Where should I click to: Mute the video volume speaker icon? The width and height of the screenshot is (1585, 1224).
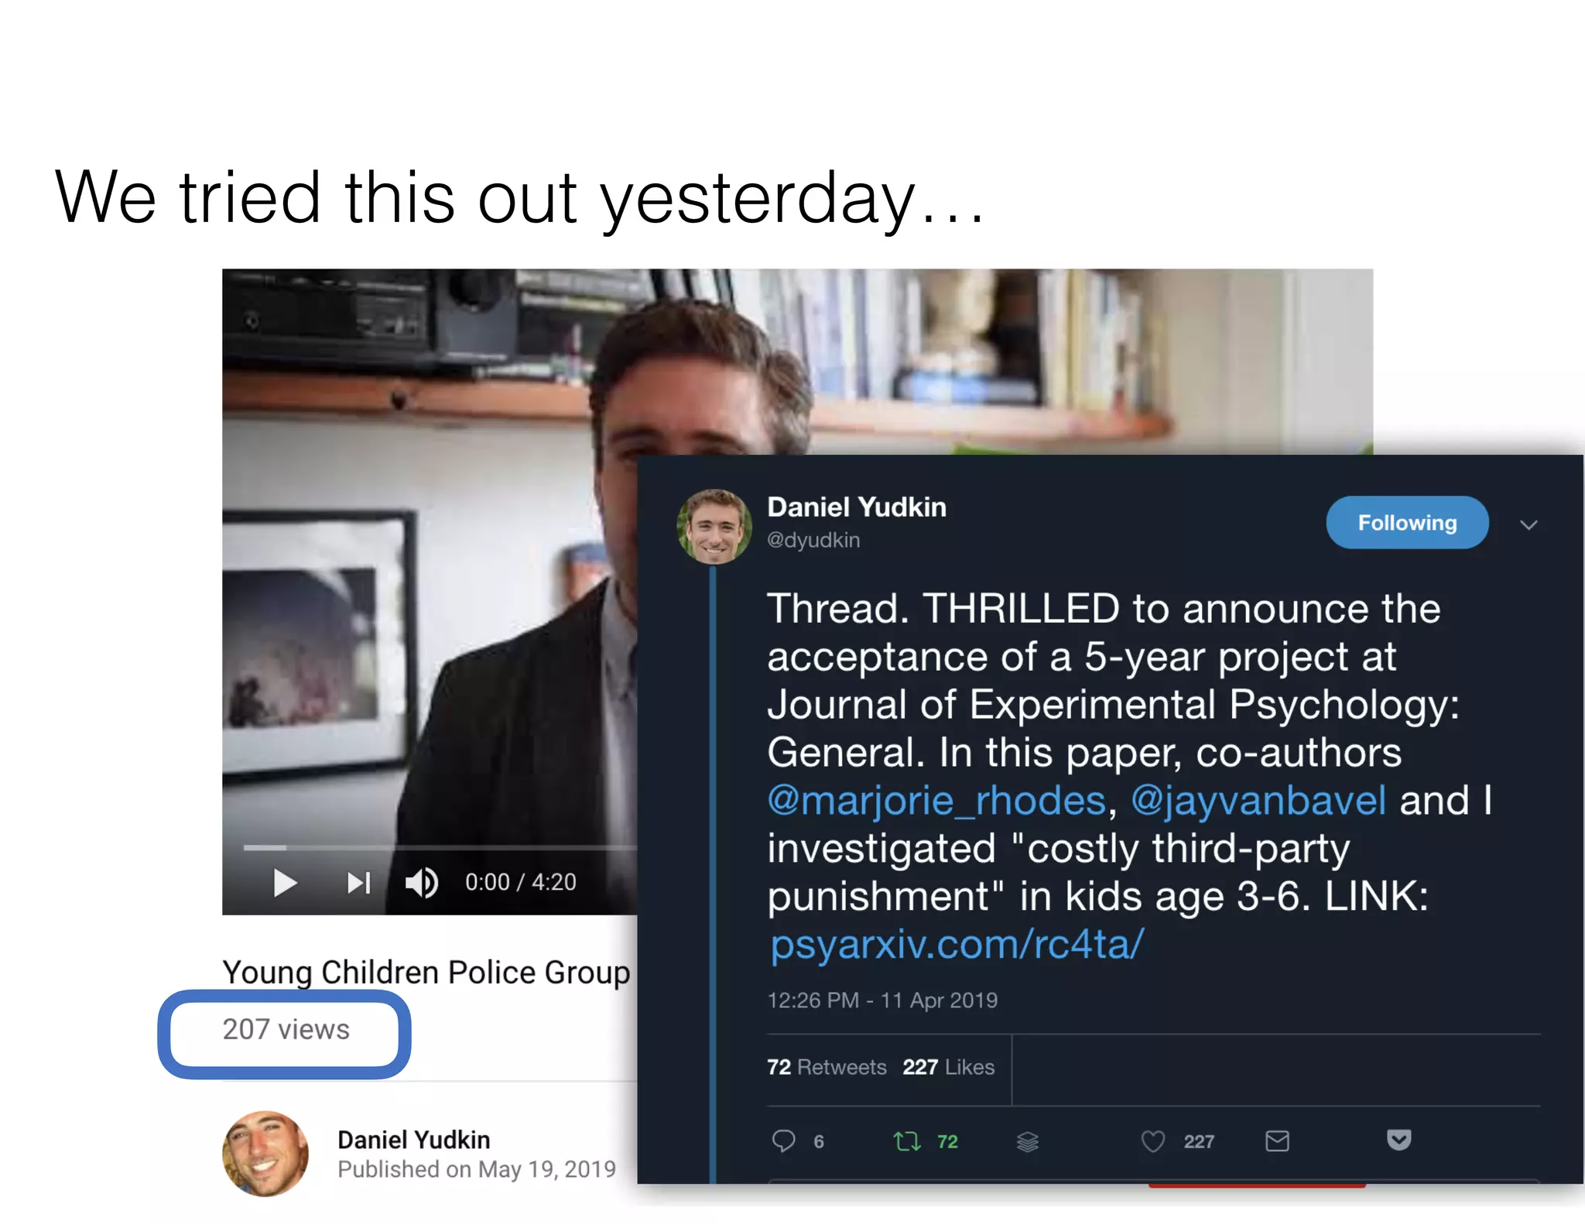tap(422, 883)
